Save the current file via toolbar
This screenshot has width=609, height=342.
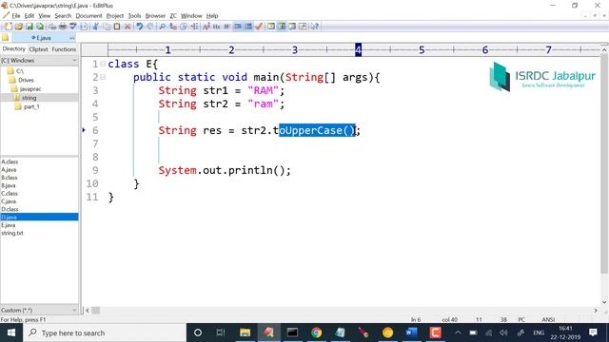click(29, 27)
